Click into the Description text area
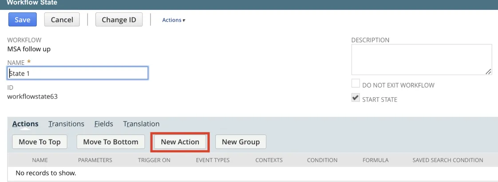Screen dimensions: 498x182 (422, 59)
